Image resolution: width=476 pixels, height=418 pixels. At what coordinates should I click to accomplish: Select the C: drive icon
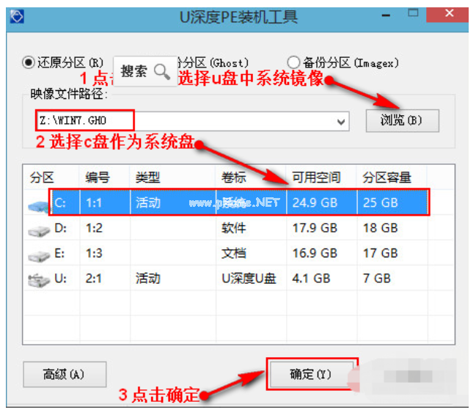coord(37,204)
